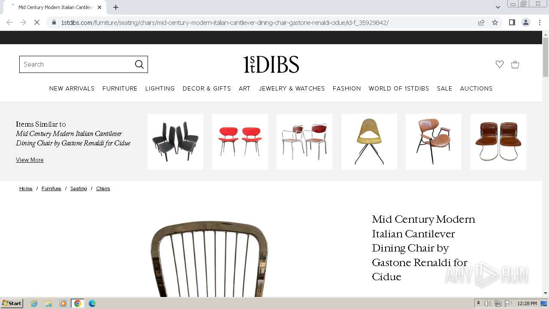This screenshot has width=549, height=309.
Task: Toggle browser side panel icon
Action: (512, 22)
